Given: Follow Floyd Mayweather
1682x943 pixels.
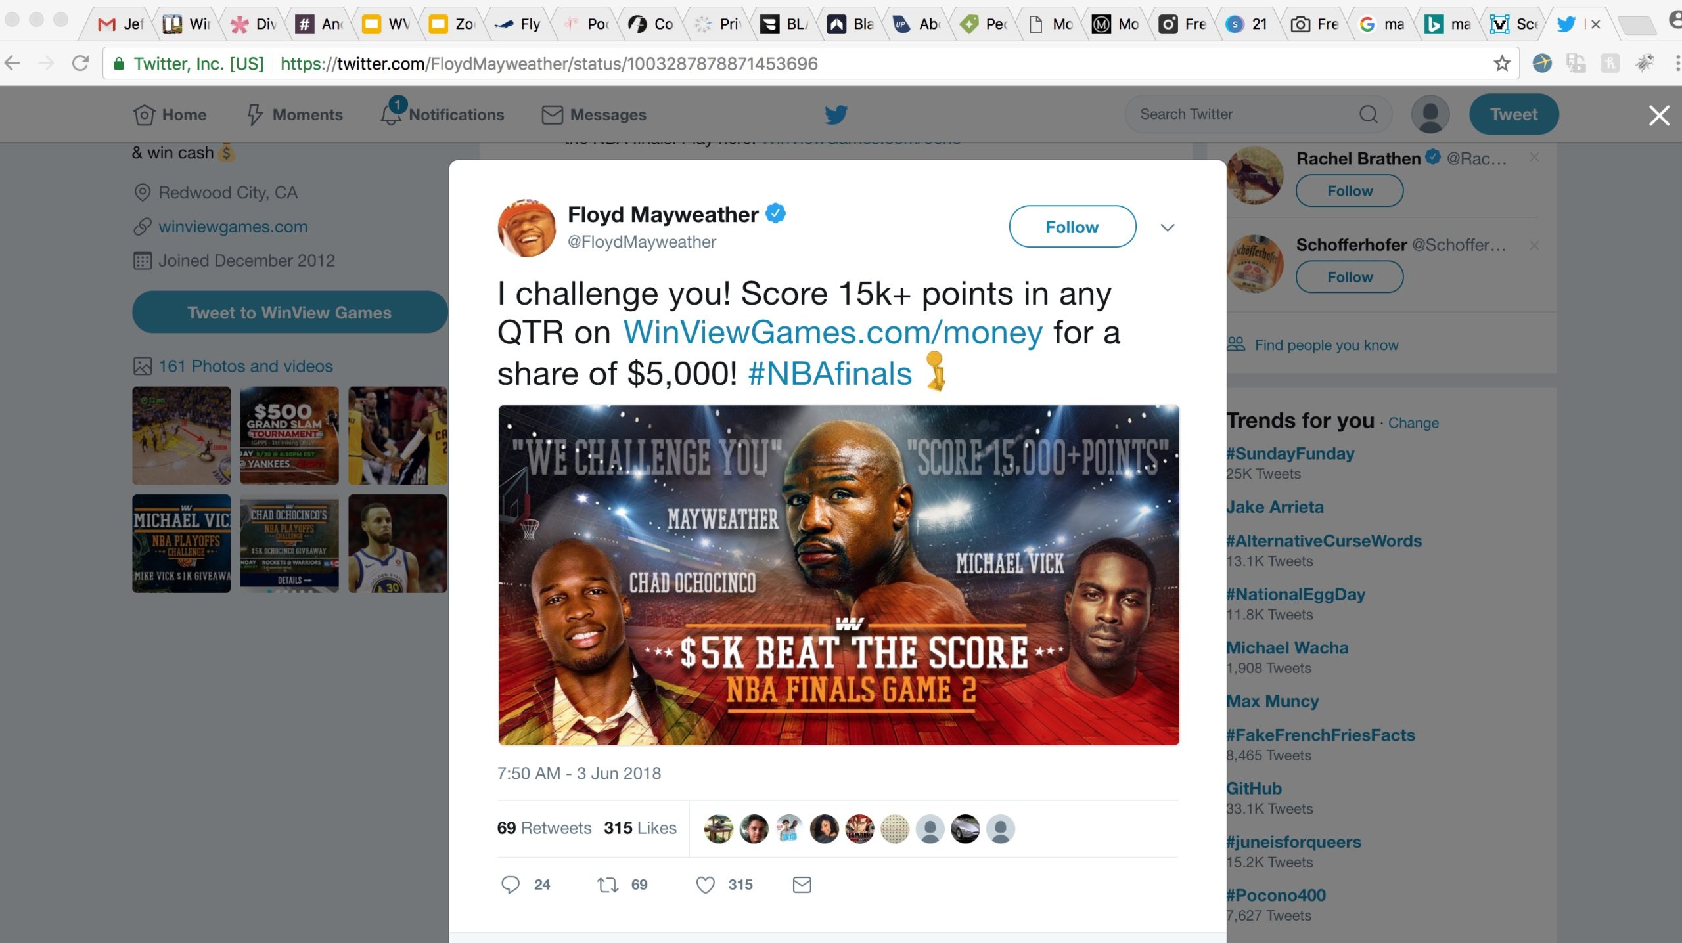Looking at the screenshot, I should (1072, 227).
